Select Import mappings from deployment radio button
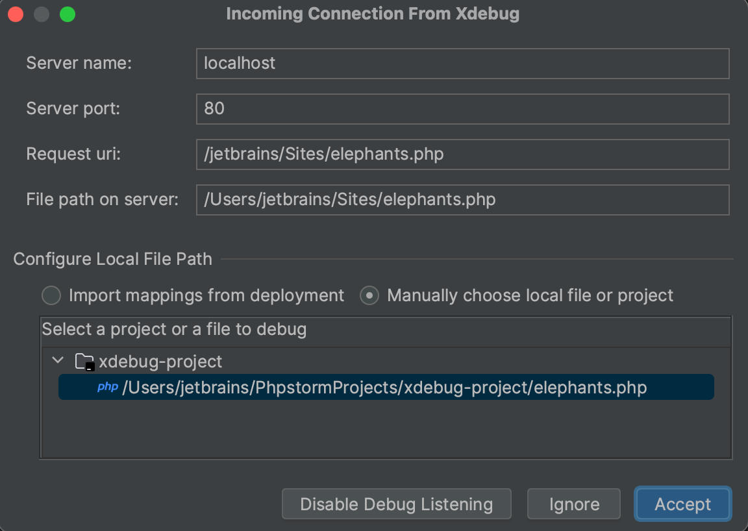The width and height of the screenshot is (748, 531). (51, 295)
